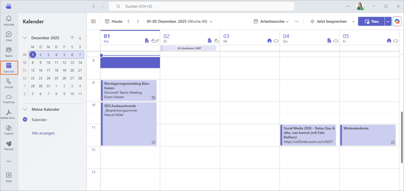The height and width of the screenshot is (191, 404).
Task: Click the Neu button to create event
Action: (371, 22)
